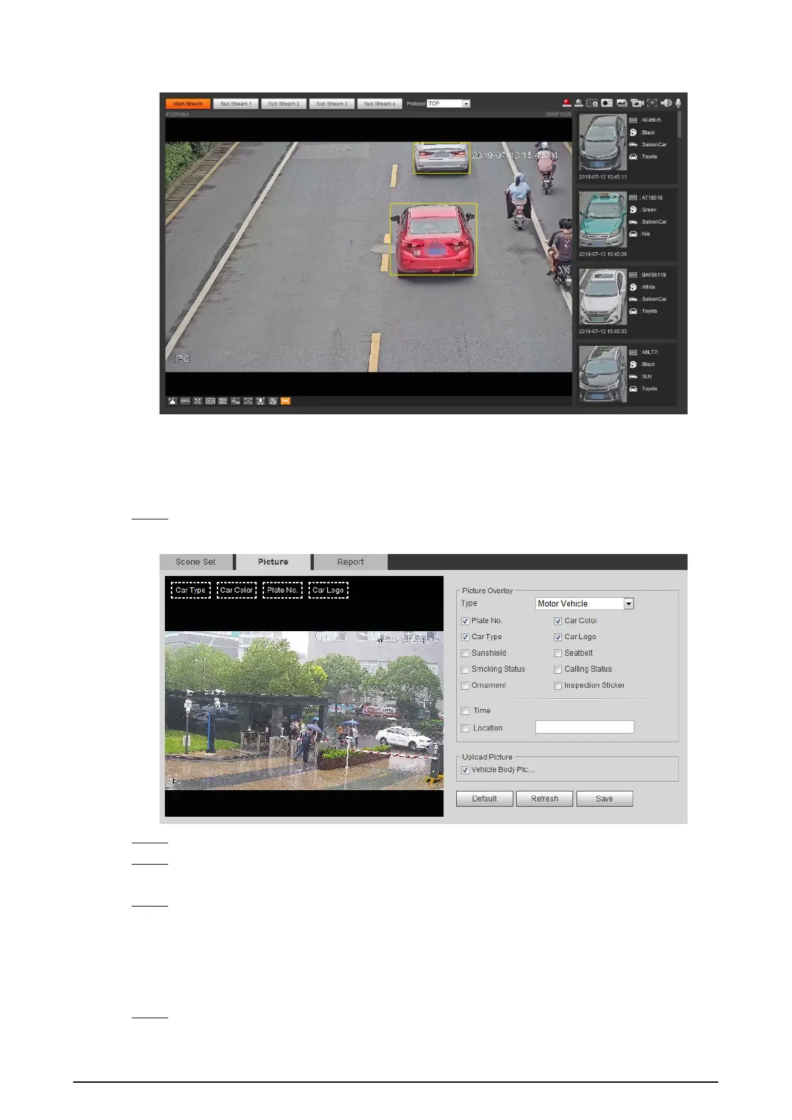Image resolution: width=792 pixels, height=1120 pixels.
Task: Enable talk with the microphone icon
Action: coord(678,103)
